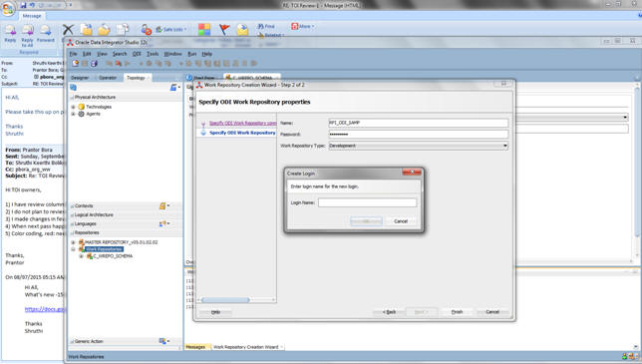Open the Edit menu in ODI Studio
This screenshot has height=364, width=642.
tap(87, 54)
